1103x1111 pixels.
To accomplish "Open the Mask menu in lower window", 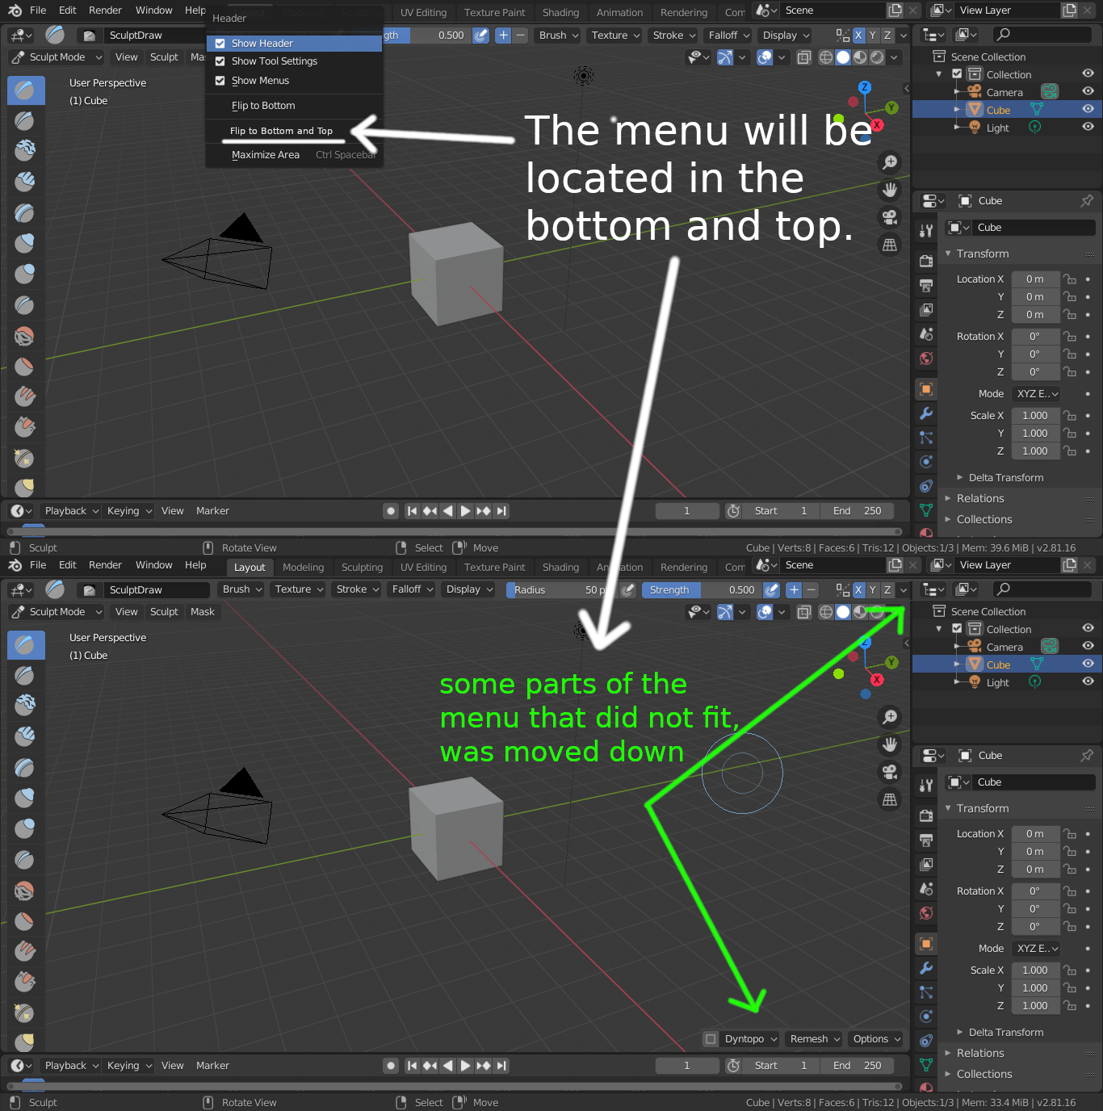I will (202, 612).
